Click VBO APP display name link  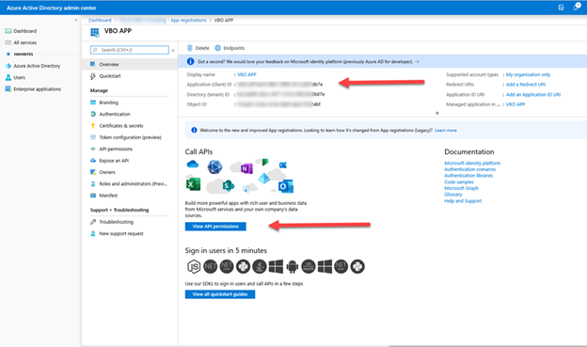click(246, 74)
